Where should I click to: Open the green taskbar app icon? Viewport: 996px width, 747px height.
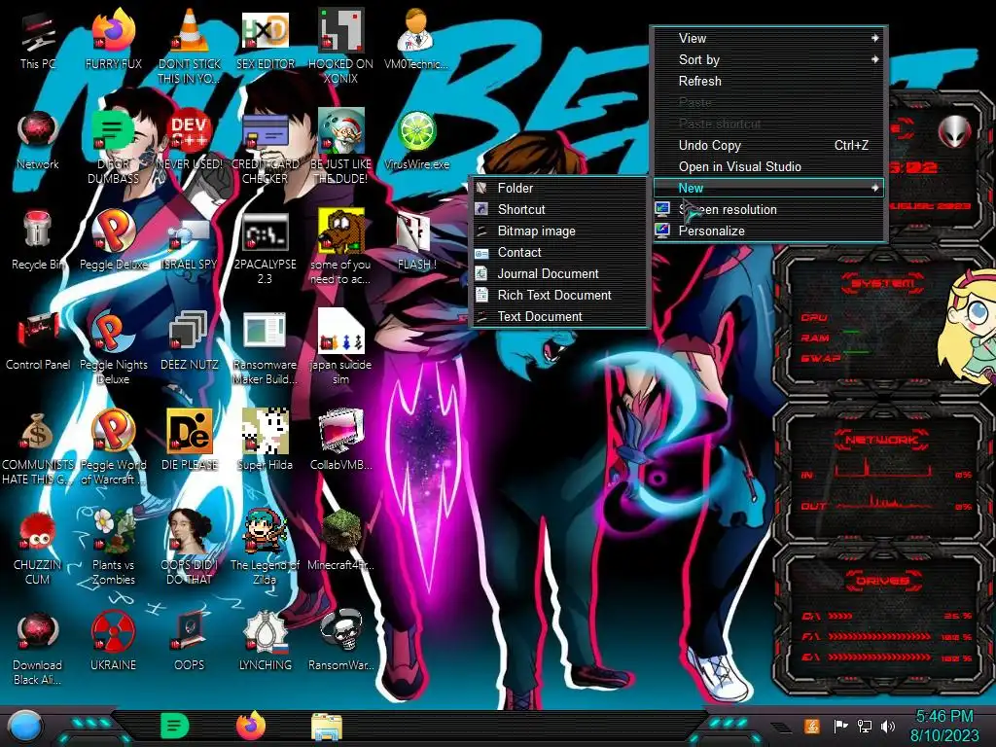pos(175,726)
